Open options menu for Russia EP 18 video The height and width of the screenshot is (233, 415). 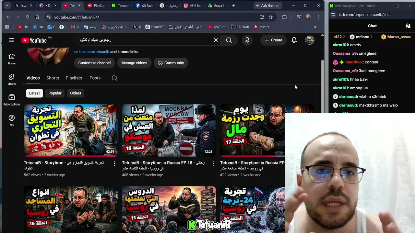[x=213, y=164]
